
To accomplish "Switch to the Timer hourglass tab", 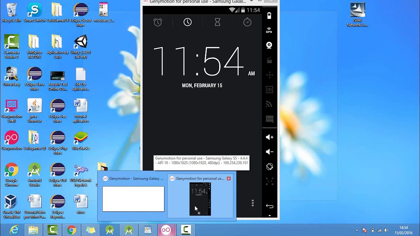I will click(217, 22).
